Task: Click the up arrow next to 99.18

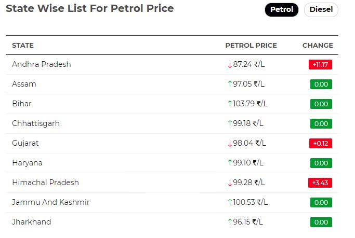Action: pyautogui.click(x=230, y=123)
